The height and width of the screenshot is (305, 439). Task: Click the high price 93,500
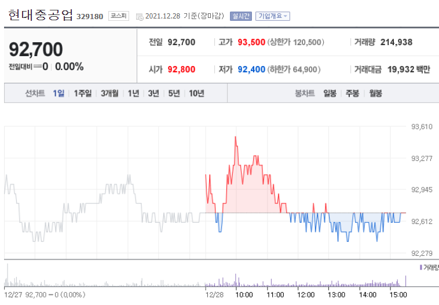(x=251, y=42)
